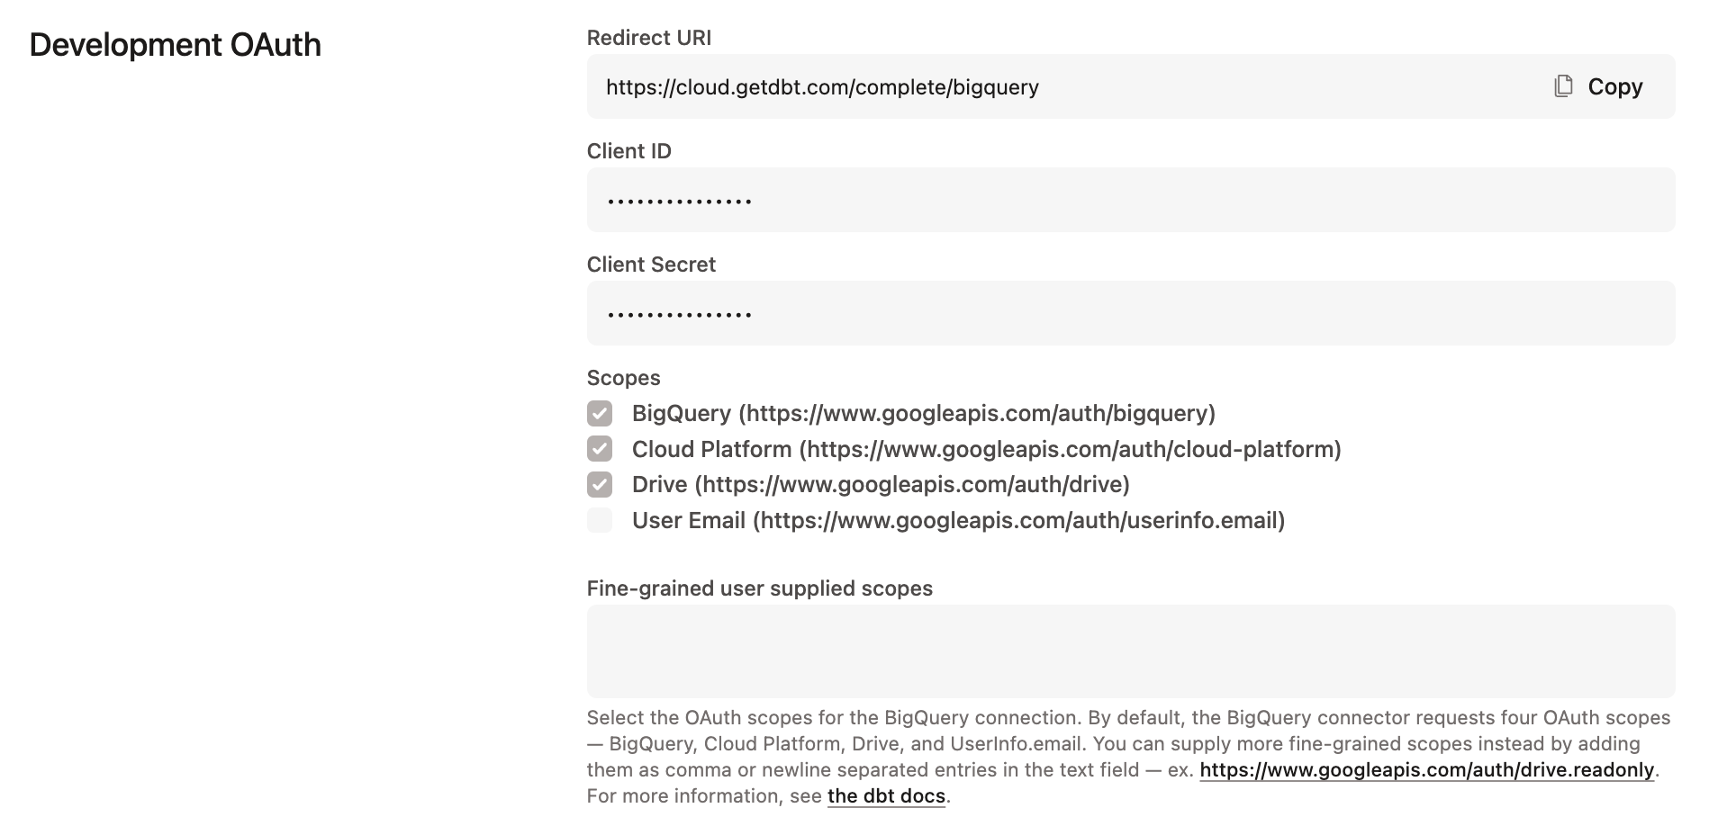Enable the User Email scope

[x=600, y=520]
